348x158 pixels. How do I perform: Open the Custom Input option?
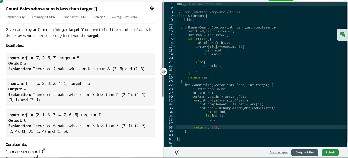click(x=278, y=152)
